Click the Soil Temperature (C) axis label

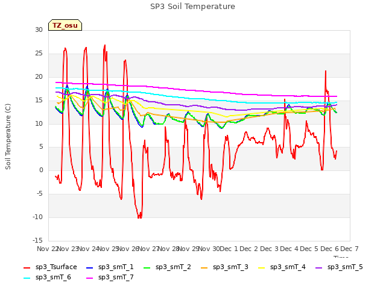(x=8, y=137)
